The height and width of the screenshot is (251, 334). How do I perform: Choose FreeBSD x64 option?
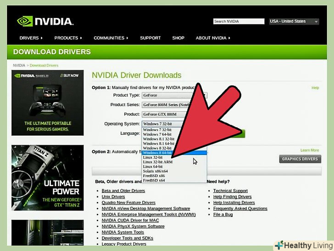[174, 180]
